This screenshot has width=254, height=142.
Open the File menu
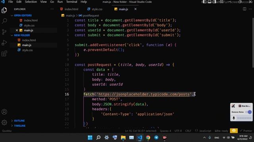click(x=11, y=2)
